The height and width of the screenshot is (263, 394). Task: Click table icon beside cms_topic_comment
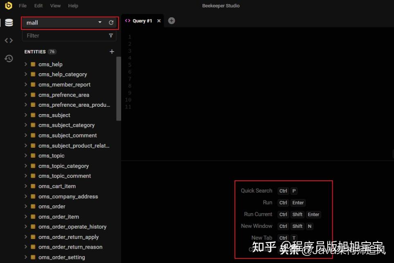pos(33,176)
